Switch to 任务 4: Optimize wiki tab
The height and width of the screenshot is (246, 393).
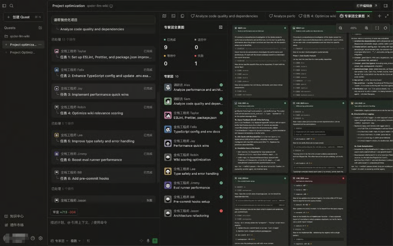pos(317,16)
